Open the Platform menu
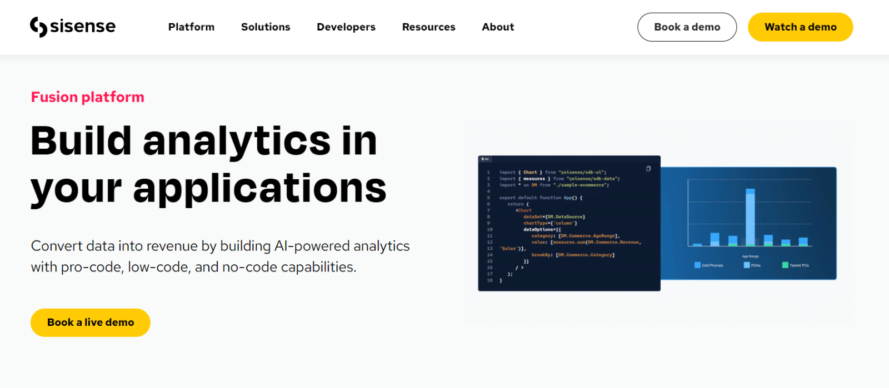The height and width of the screenshot is (388, 889). point(191,27)
